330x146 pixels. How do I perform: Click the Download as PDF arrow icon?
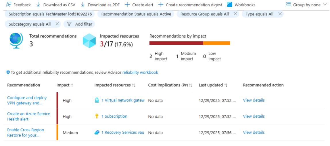tap(83, 4)
